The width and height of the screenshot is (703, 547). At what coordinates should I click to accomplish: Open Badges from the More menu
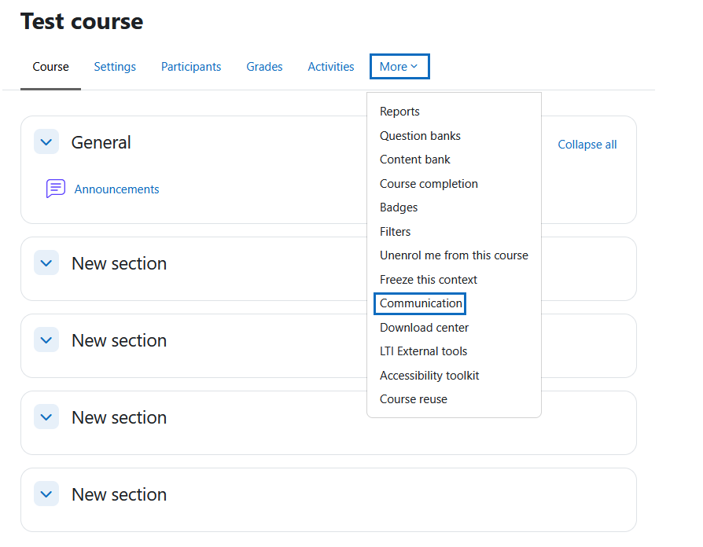(x=399, y=207)
